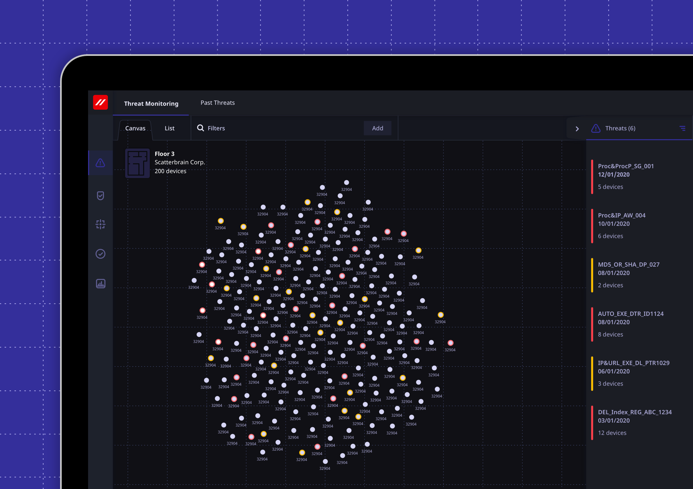Click the Filters magnifier icon
The image size is (693, 489).
(x=200, y=128)
